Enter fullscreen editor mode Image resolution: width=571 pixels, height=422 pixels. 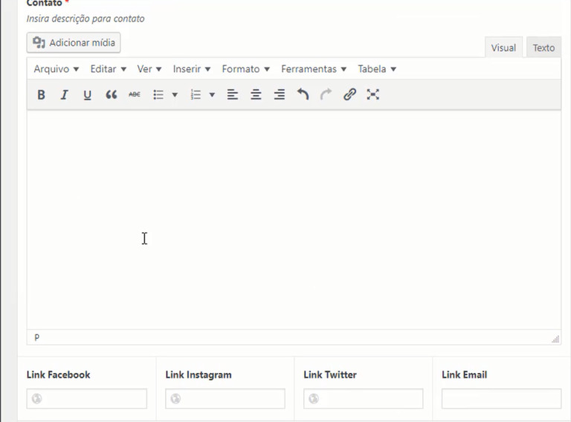pyautogui.click(x=373, y=95)
